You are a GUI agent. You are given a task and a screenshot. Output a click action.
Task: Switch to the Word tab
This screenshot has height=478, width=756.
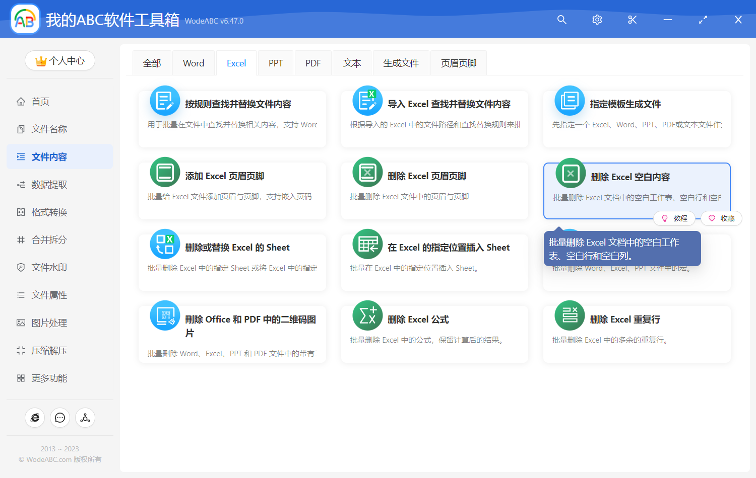point(193,62)
